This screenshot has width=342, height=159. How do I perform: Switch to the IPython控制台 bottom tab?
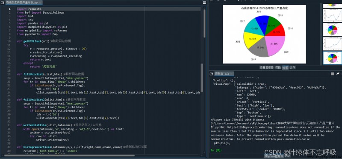[274, 156]
